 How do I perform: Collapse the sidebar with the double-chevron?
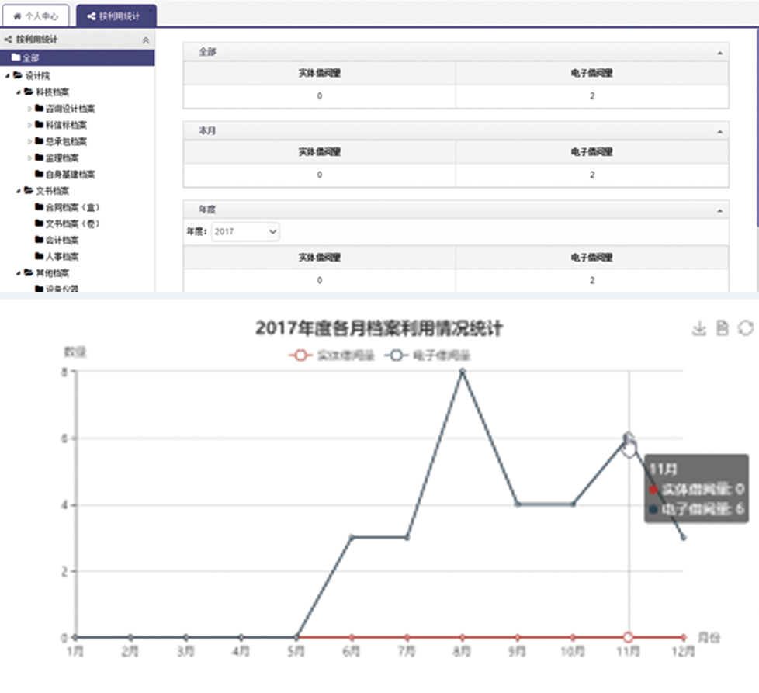[146, 40]
